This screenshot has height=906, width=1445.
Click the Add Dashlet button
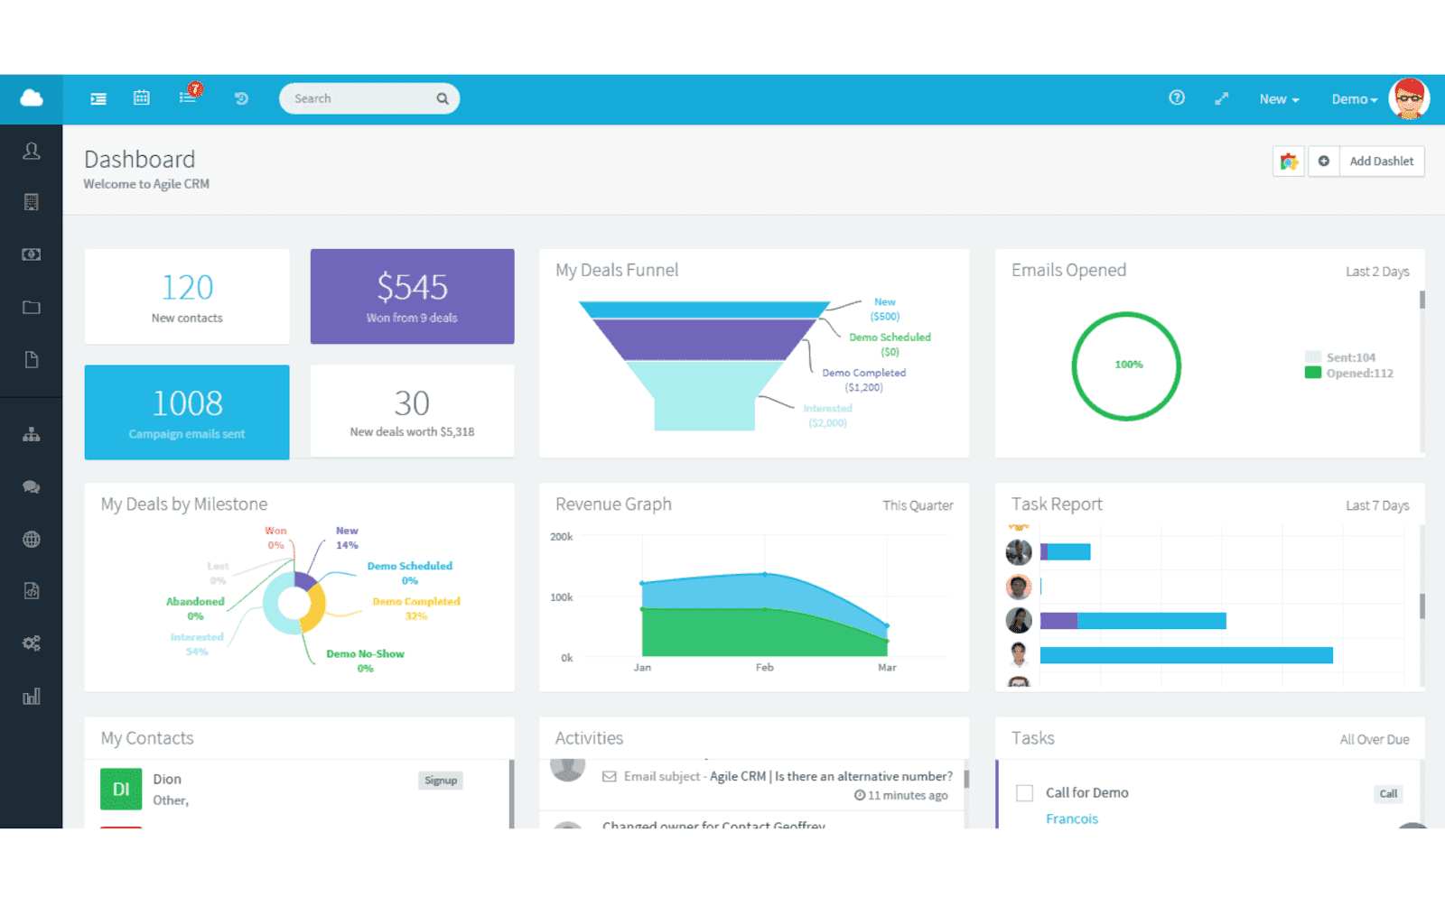[x=1382, y=161]
